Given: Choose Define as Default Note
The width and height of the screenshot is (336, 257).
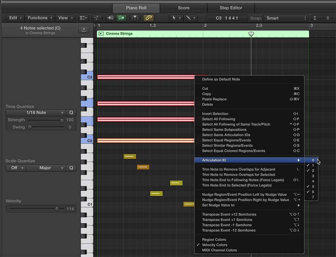Looking at the screenshot, I should coord(249,79).
